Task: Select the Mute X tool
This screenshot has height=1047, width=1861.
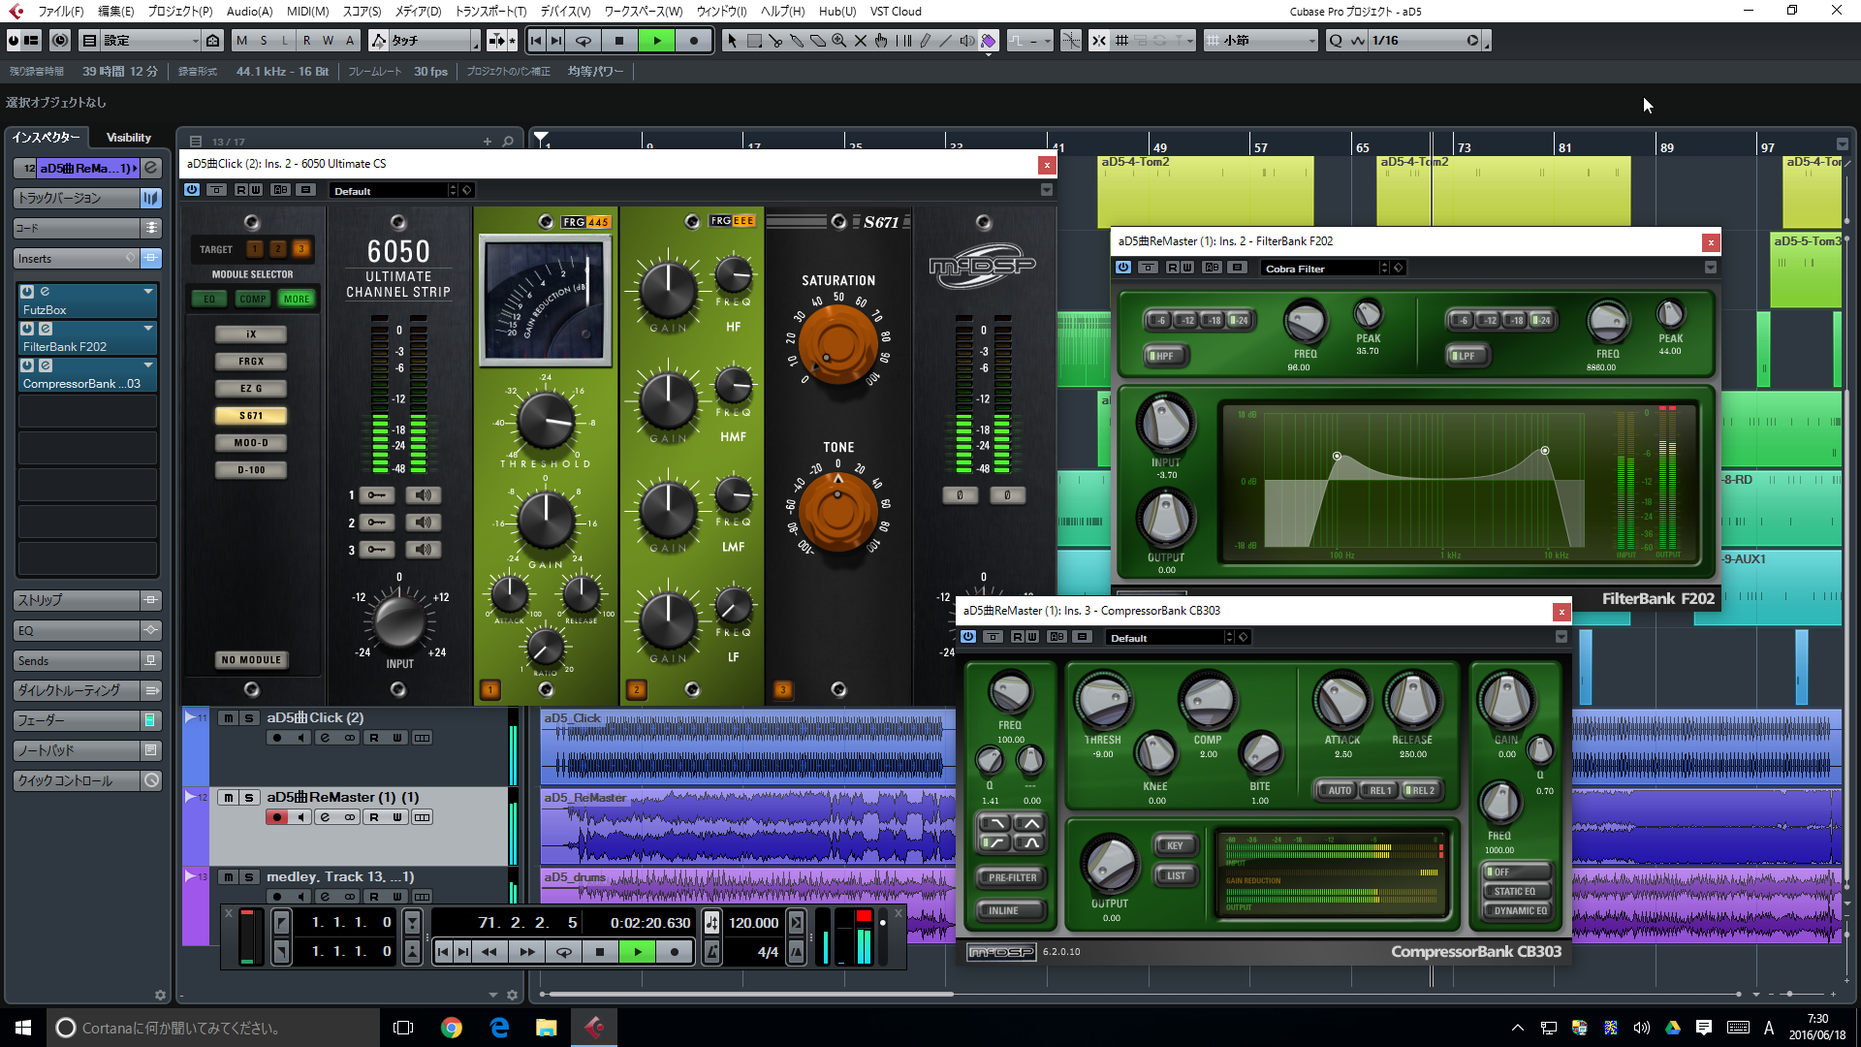Action: (x=860, y=41)
